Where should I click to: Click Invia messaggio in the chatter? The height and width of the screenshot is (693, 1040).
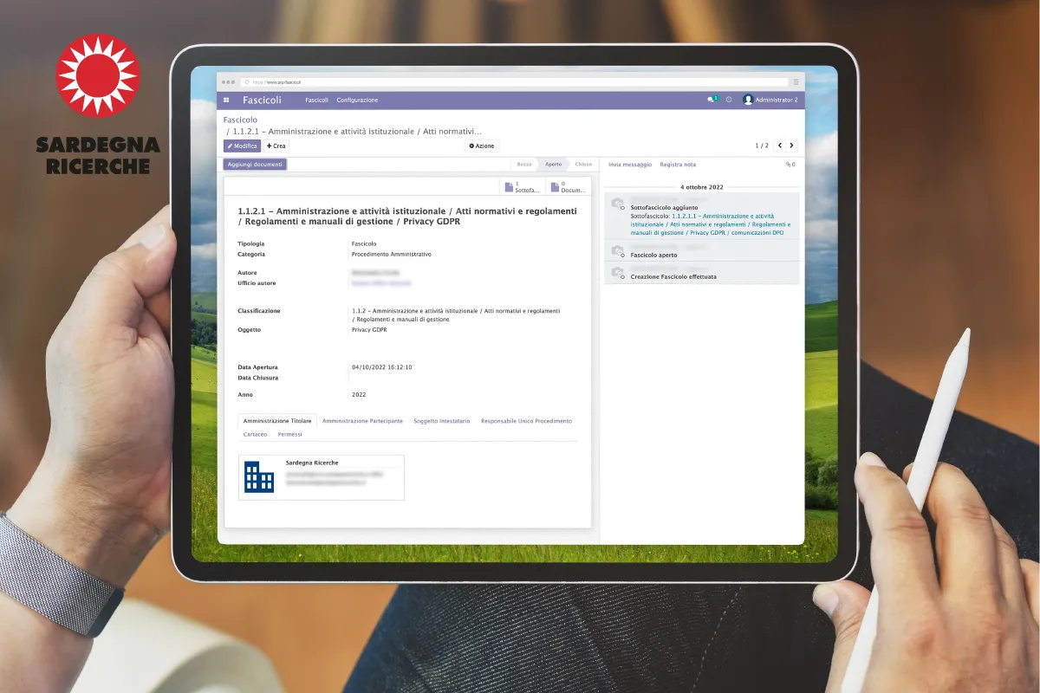(x=630, y=165)
